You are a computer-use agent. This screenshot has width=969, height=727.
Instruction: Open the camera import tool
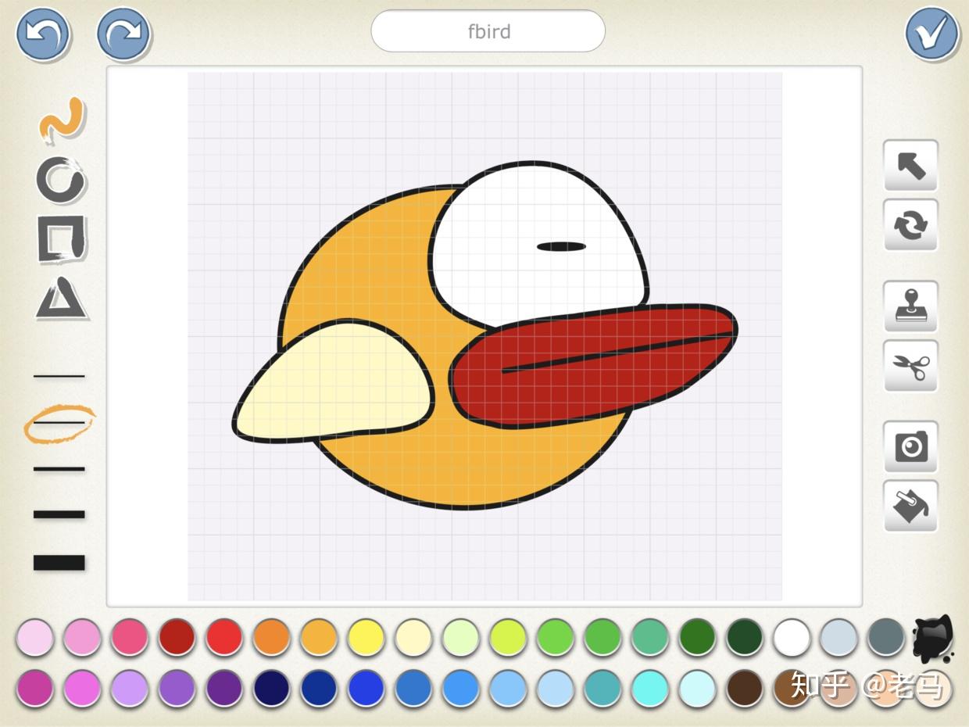910,447
